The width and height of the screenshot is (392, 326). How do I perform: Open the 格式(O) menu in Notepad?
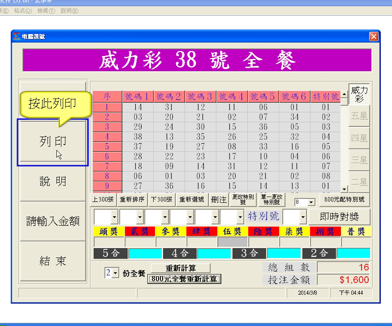23,11
